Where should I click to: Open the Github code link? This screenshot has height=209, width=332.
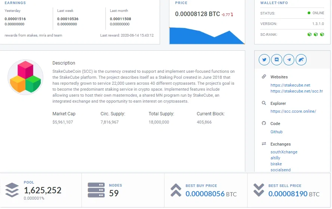[276, 132]
